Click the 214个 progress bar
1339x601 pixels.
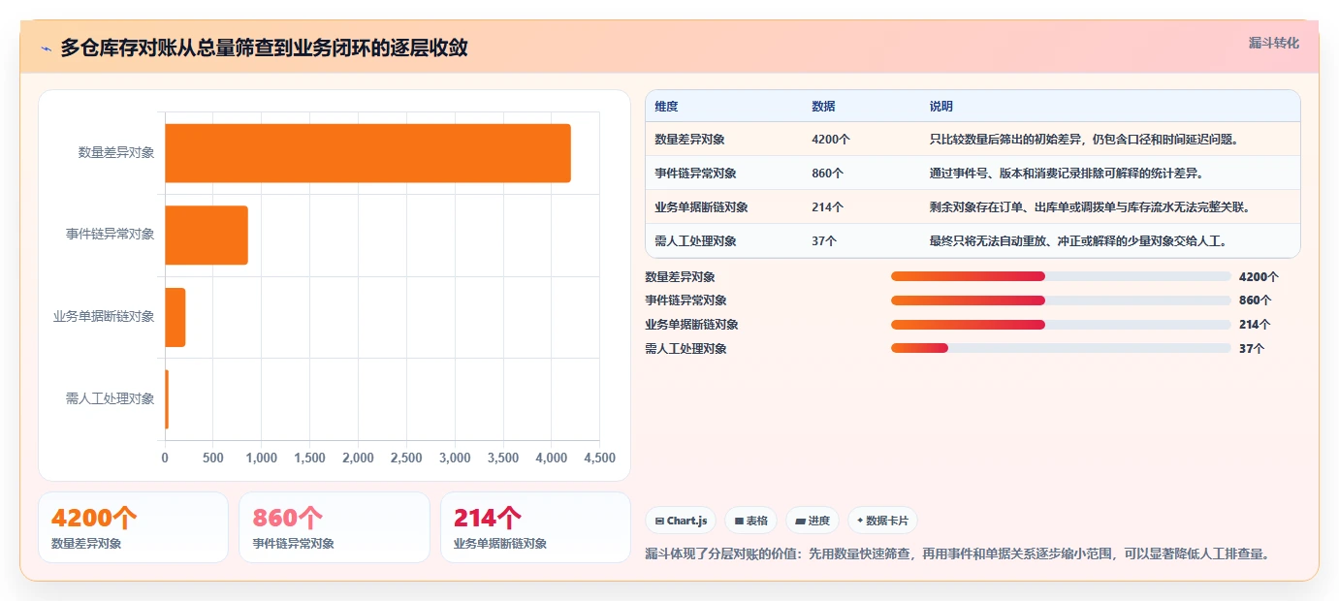1061,325
